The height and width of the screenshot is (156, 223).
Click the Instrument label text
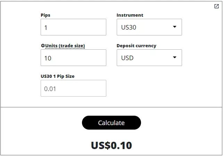(130, 15)
